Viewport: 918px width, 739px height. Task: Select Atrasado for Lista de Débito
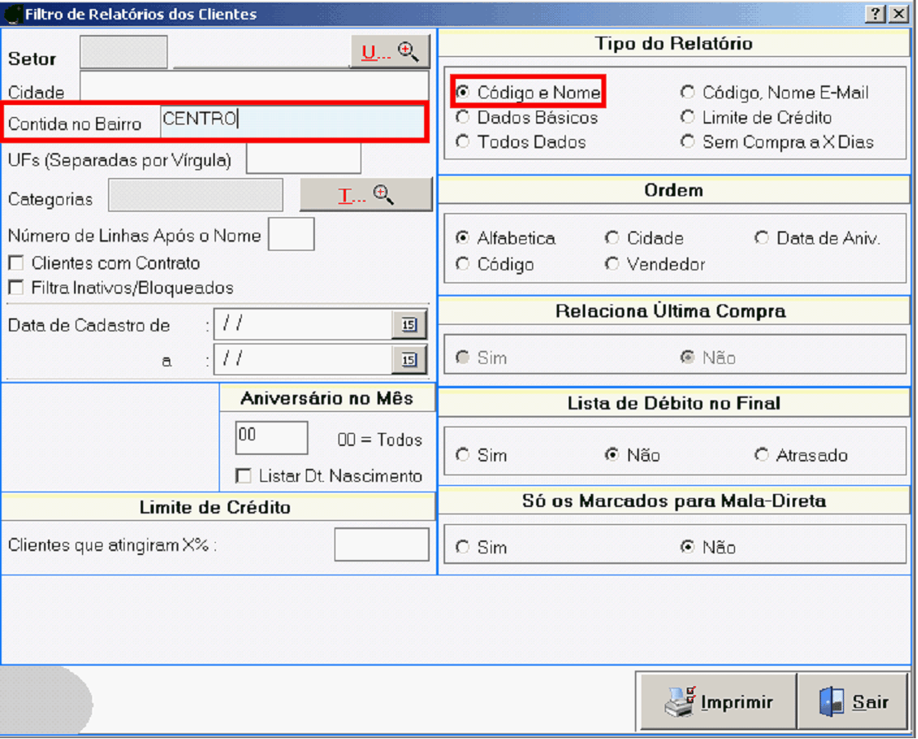(x=762, y=455)
